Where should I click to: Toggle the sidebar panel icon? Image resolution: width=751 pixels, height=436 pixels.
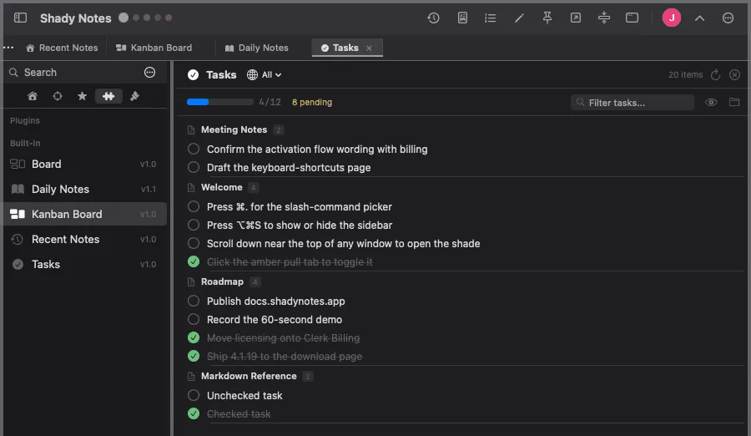pos(20,18)
